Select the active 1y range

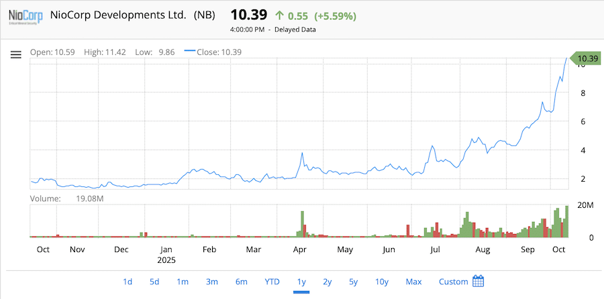pyautogui.click(x=301, y=282)
